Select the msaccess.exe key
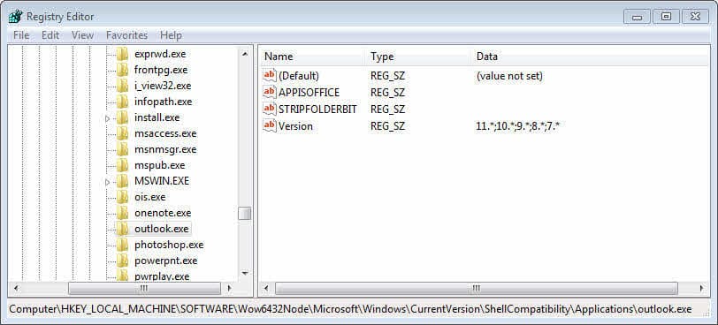Viewport: 718px width, 325px height. pyautogui.click(x=165, y=133)
